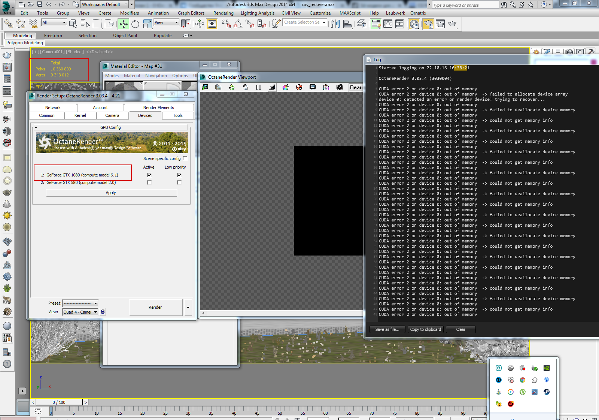Collapse the GPU Config rollout
The width and height of the screenshot is (599, 420).
(x=110, y=127)
